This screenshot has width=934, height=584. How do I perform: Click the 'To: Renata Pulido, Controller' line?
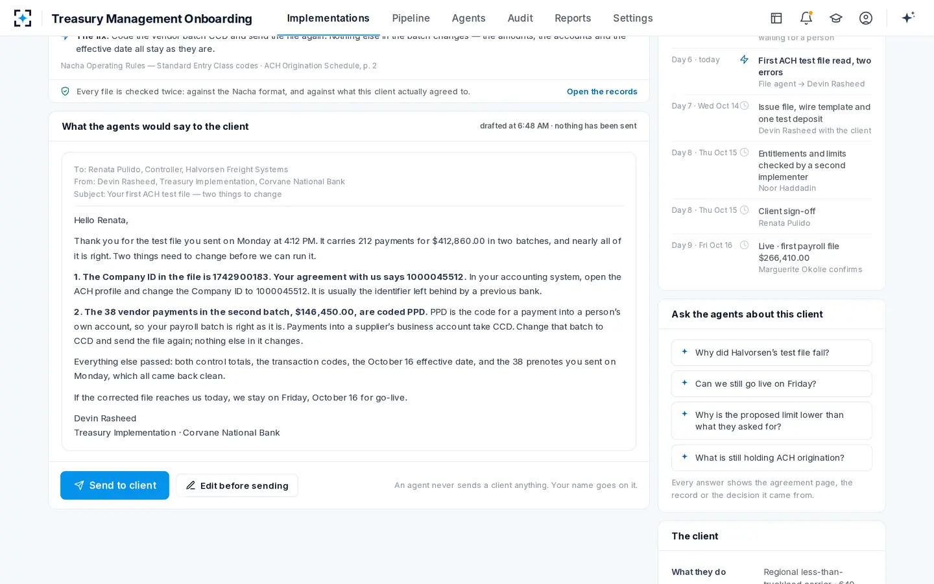181,169
